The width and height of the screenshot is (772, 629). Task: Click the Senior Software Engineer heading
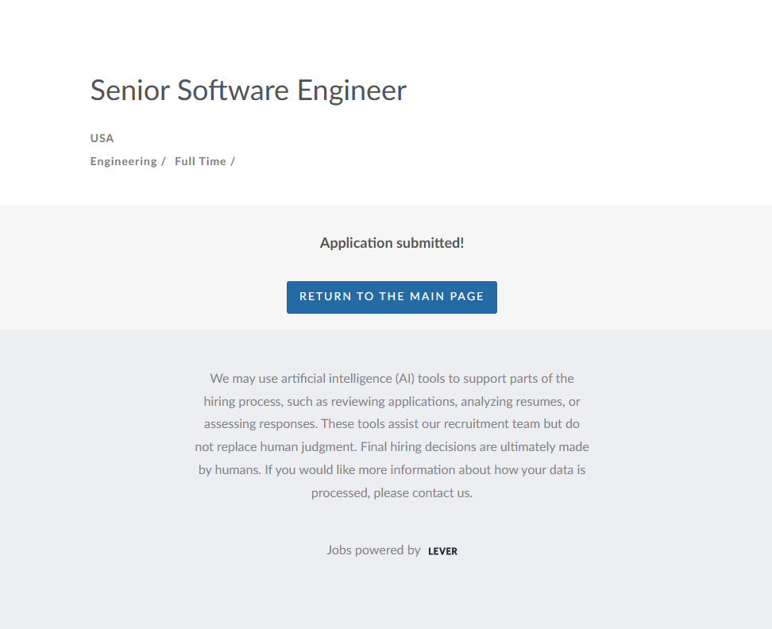click(x=248, y=91)
